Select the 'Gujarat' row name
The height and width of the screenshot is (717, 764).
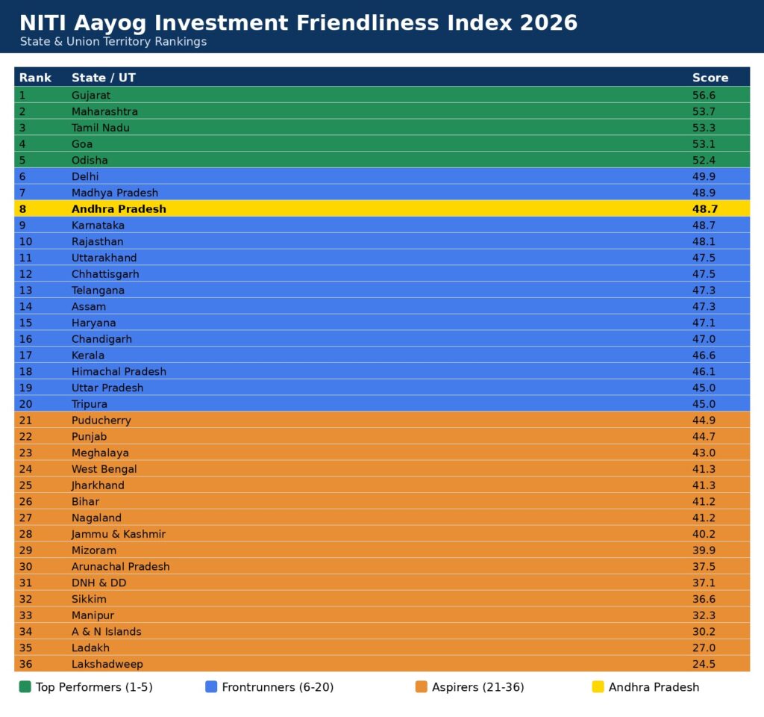coord(90,95)
